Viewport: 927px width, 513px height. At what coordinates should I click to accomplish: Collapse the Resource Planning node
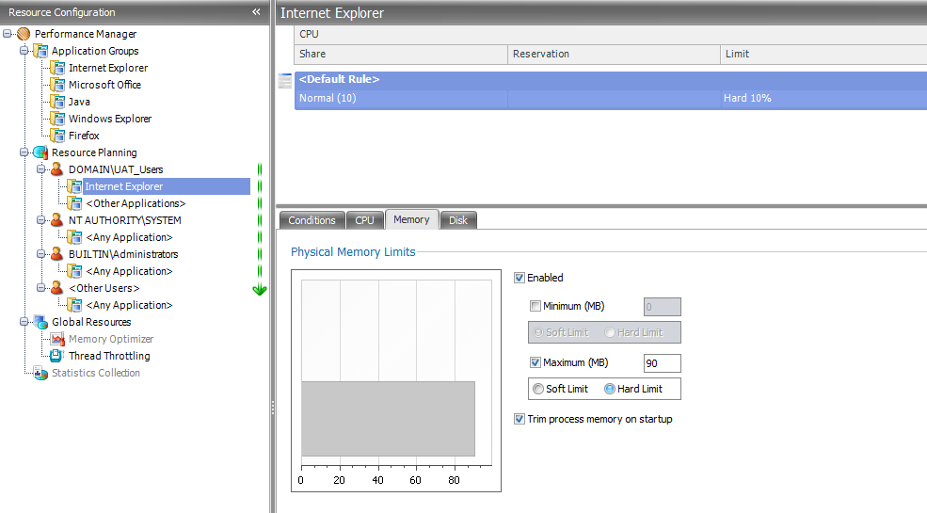[24, 152]
